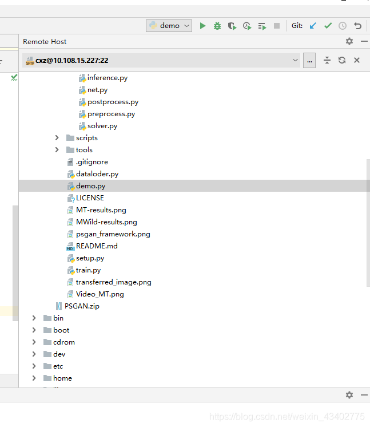Select Video_MT.png file

96,294
